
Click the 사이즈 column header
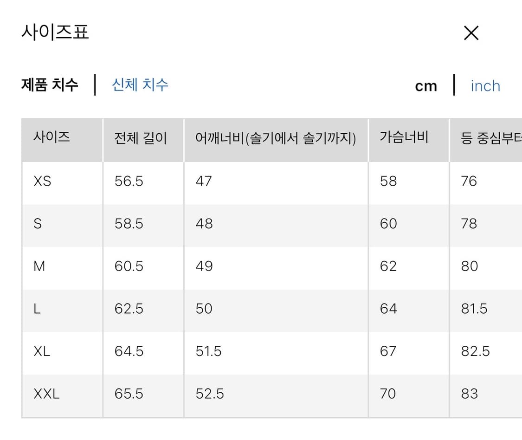[50, 138]
